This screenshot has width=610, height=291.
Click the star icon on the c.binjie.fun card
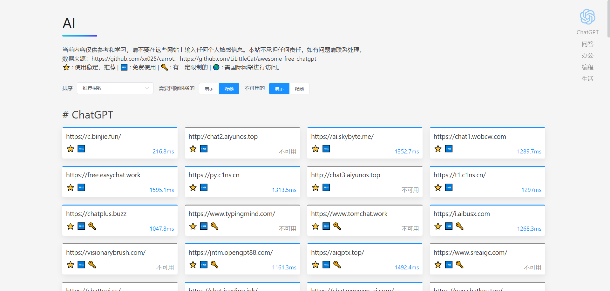coord(71,149)
